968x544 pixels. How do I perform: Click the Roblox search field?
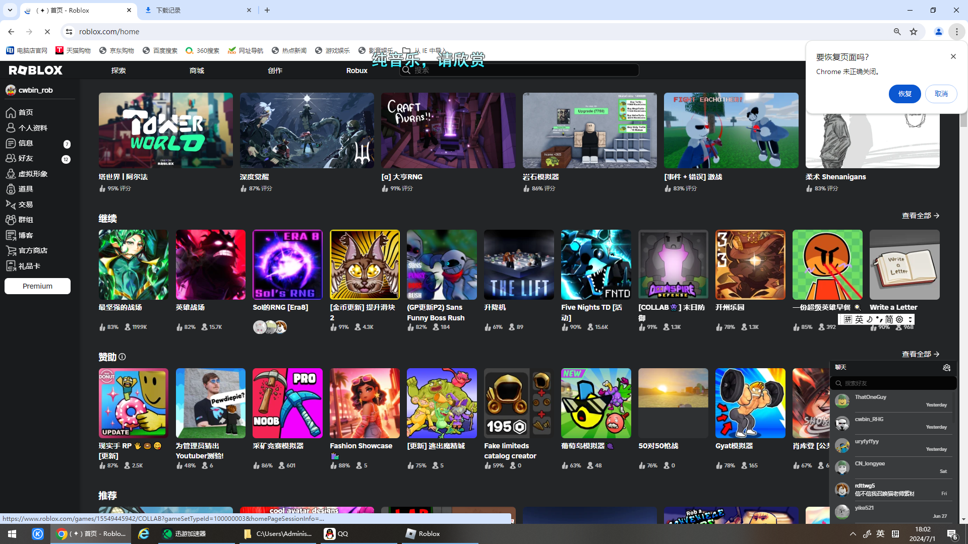tap(519, 70)
